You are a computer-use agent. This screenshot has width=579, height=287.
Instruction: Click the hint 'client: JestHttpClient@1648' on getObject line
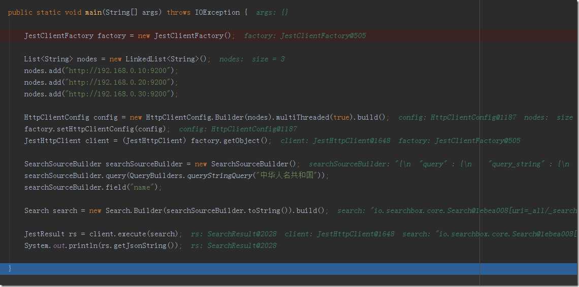click(335, 141)
